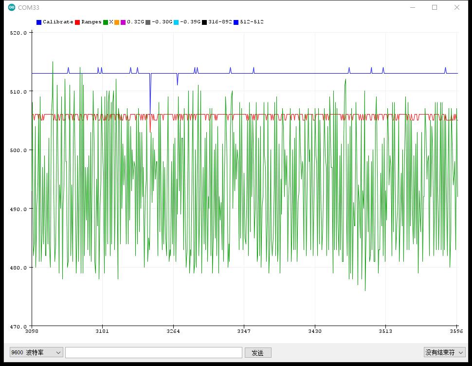Click the 3347 x-axis label
Image resolution: width=472 pixels, height=366 pixels.
click(x=244, y=331)
